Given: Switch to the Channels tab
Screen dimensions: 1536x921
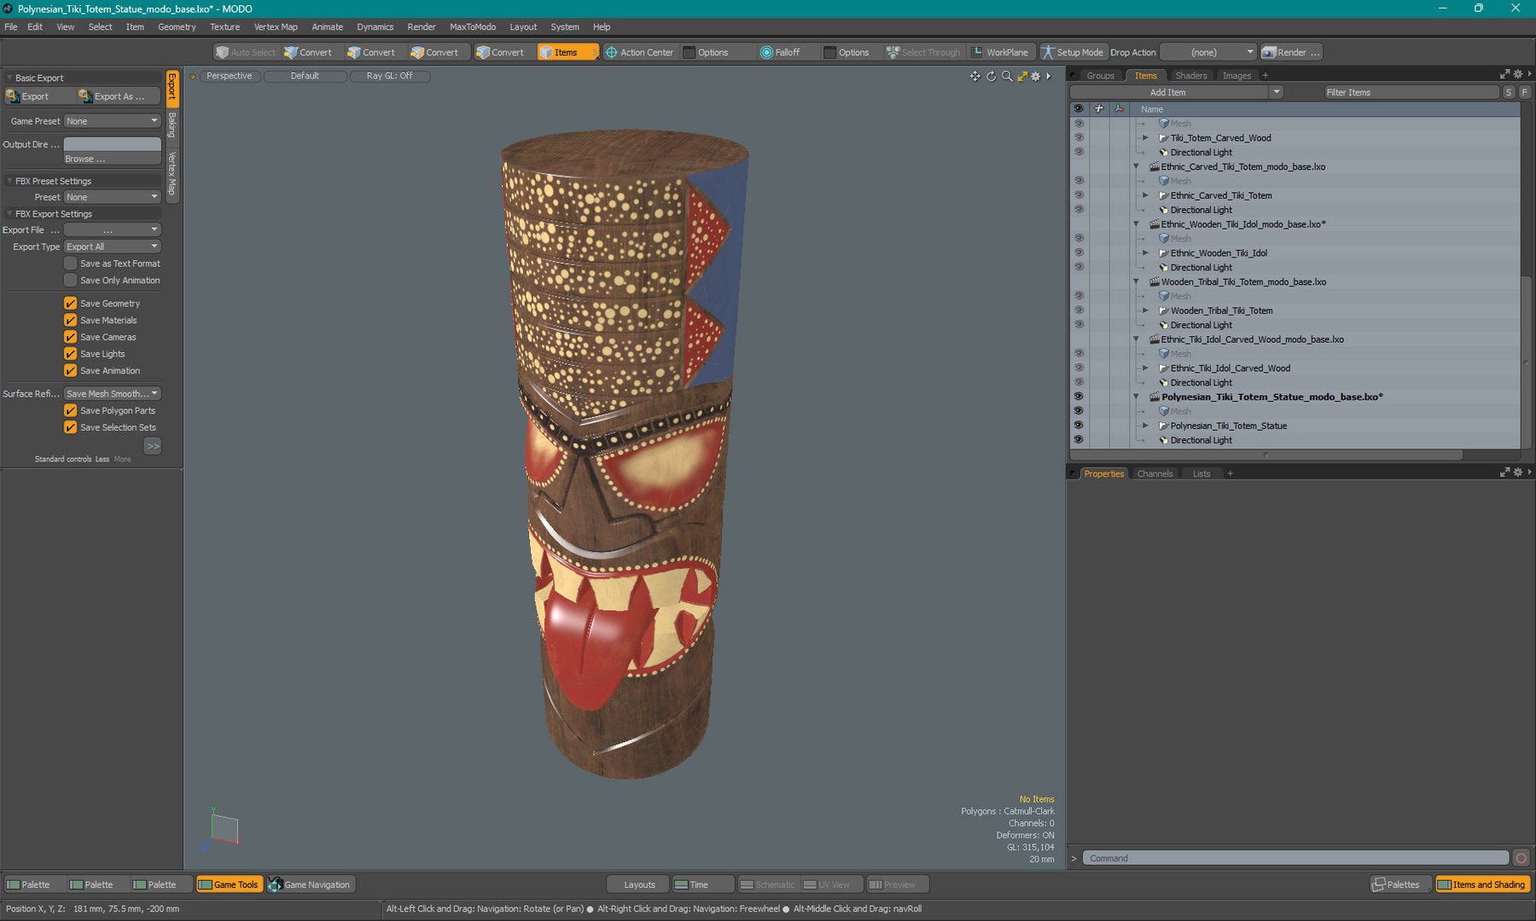Looking at the screenshot, I should point(1155,473).
